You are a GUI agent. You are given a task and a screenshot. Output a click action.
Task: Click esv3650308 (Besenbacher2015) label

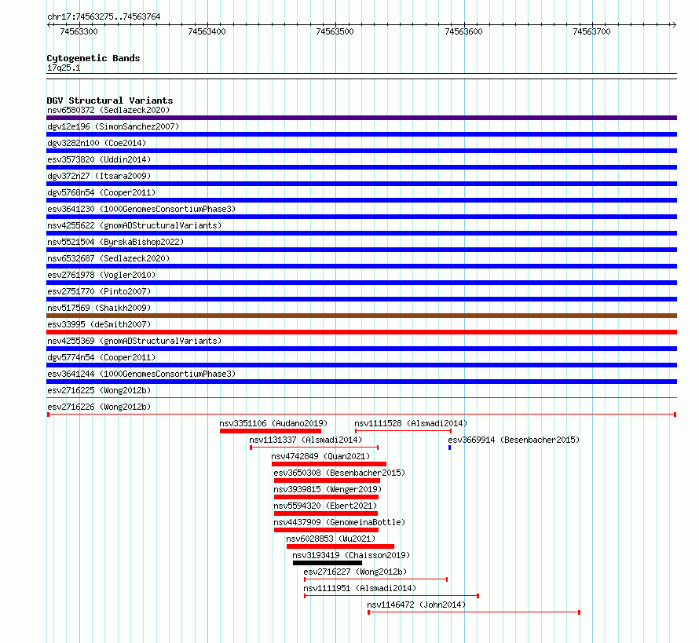(339, 473)
